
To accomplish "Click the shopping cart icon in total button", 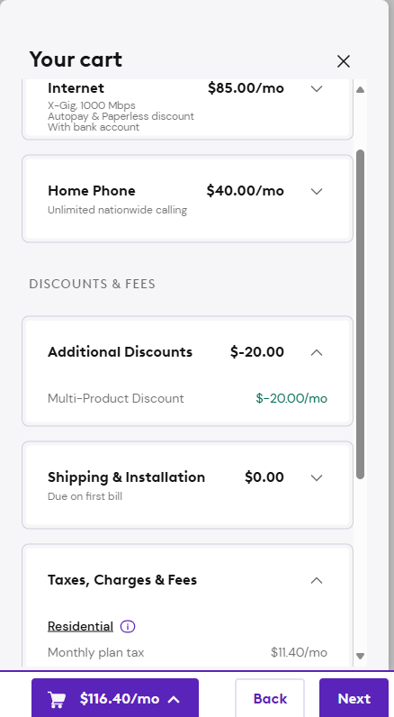I will coord(57,699).
